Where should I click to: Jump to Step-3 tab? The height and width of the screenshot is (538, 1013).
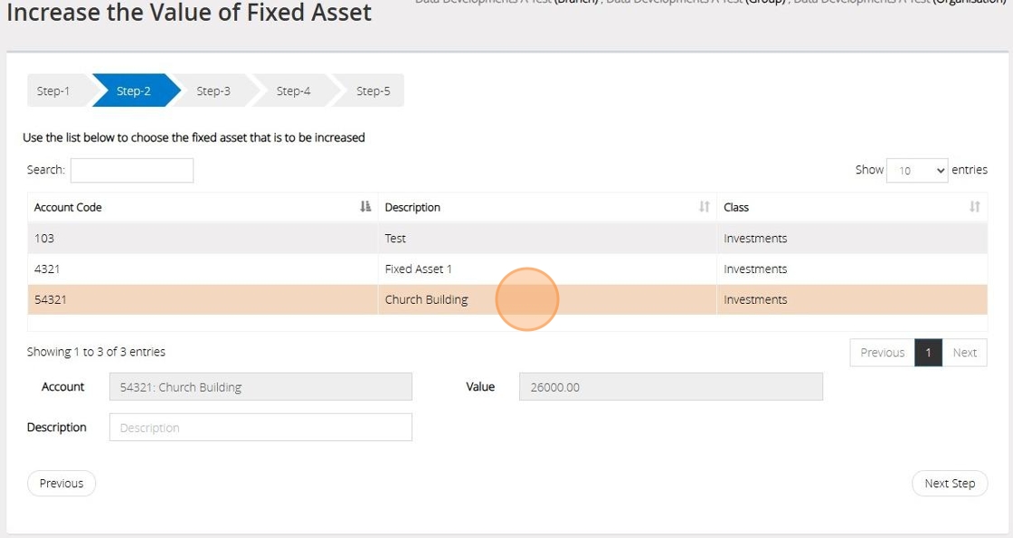point(213,90)
